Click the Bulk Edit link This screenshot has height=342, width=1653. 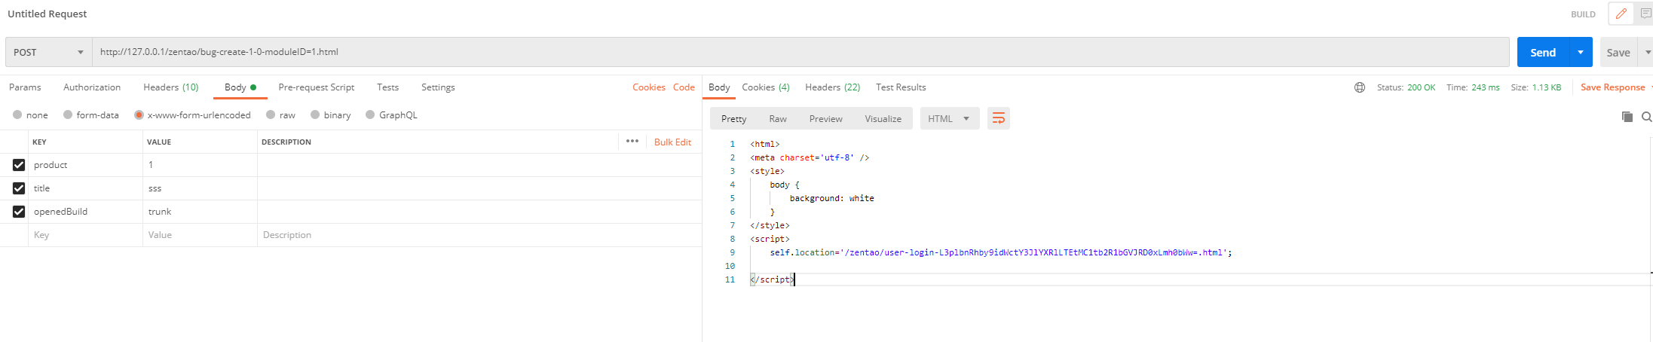672,142
